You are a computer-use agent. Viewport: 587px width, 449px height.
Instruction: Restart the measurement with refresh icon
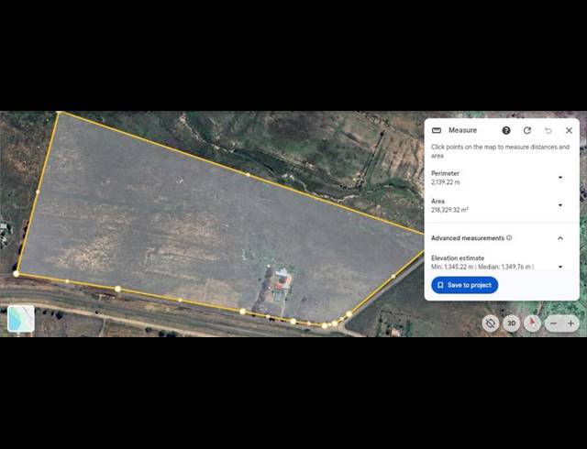click(x=527, y=130)
